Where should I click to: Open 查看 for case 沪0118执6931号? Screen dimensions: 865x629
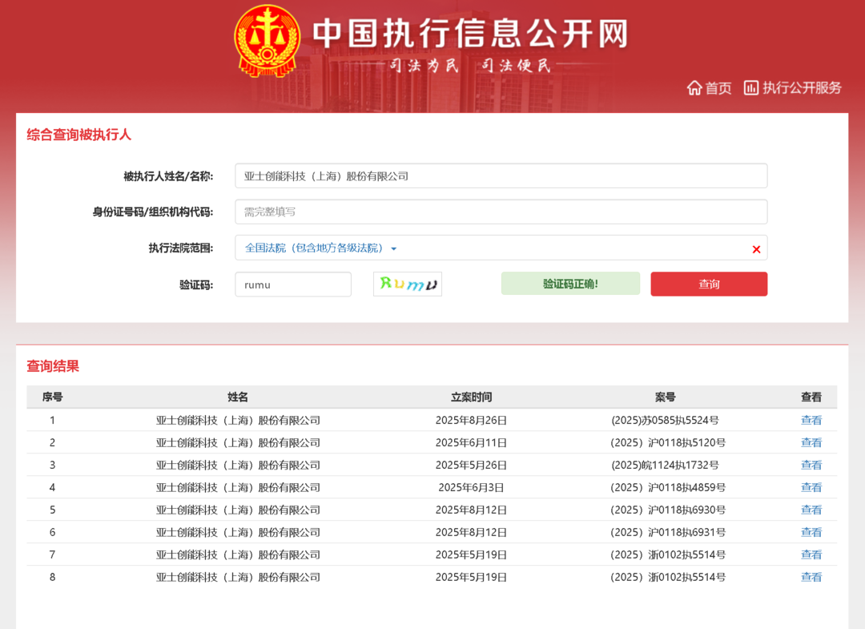(811, 532)
